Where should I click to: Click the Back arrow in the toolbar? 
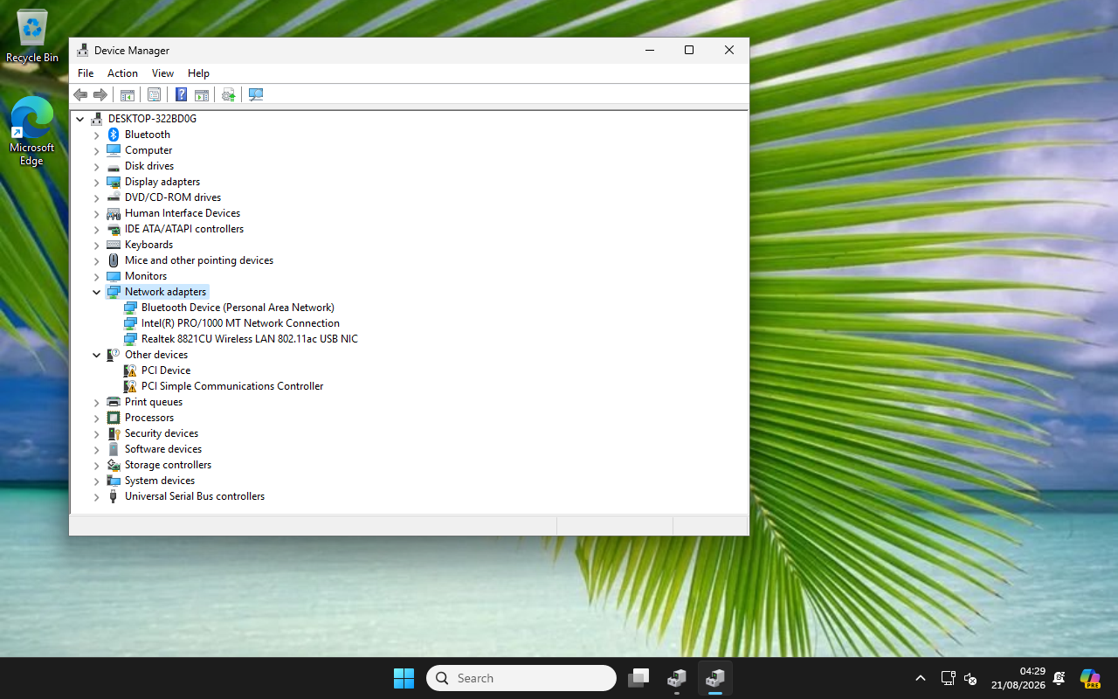pyautogui.click(x=80, y=94)
